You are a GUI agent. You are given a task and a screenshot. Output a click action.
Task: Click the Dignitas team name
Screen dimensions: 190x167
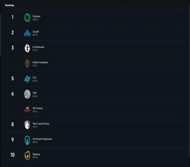(36, 154)
